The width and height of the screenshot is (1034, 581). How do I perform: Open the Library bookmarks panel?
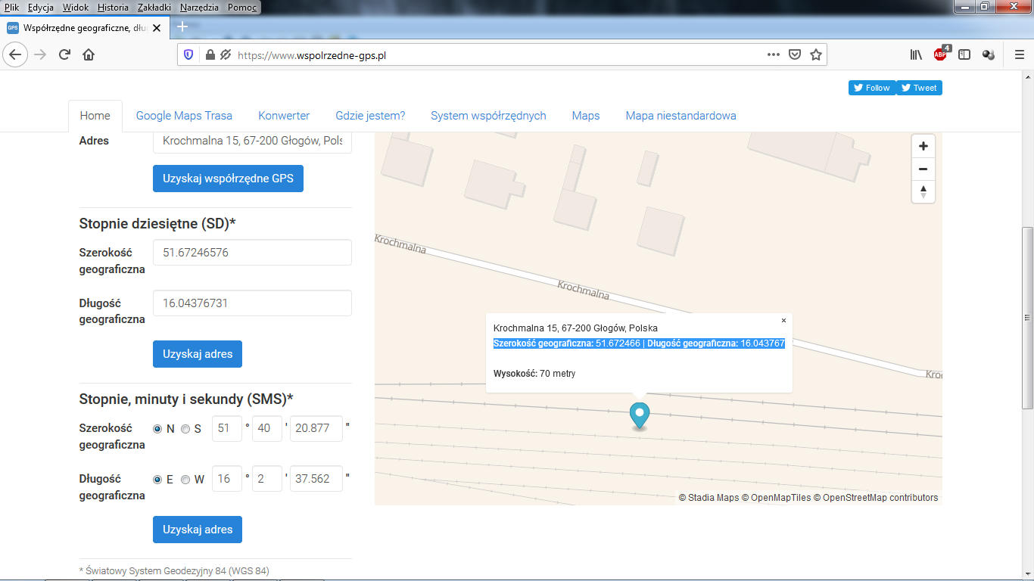click(x=916, y=54)
